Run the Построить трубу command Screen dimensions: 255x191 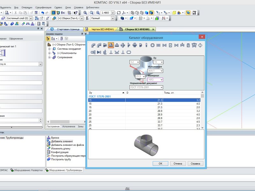(x=59, y=159)
